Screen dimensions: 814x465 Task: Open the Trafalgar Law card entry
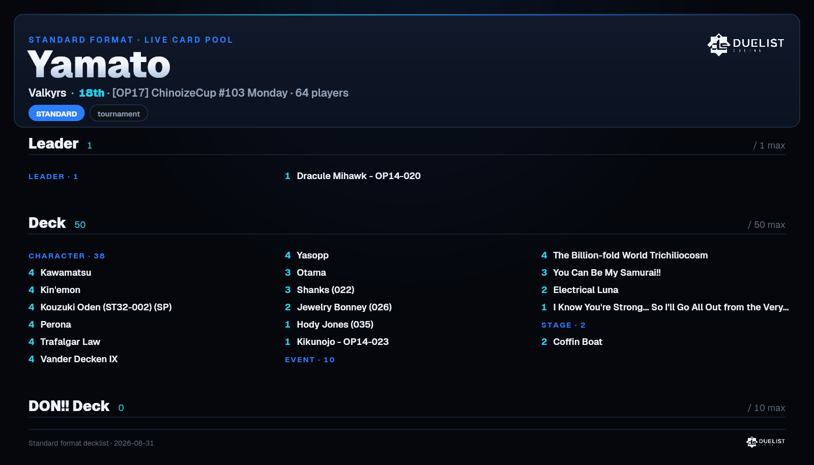click(x=64, y=342)
